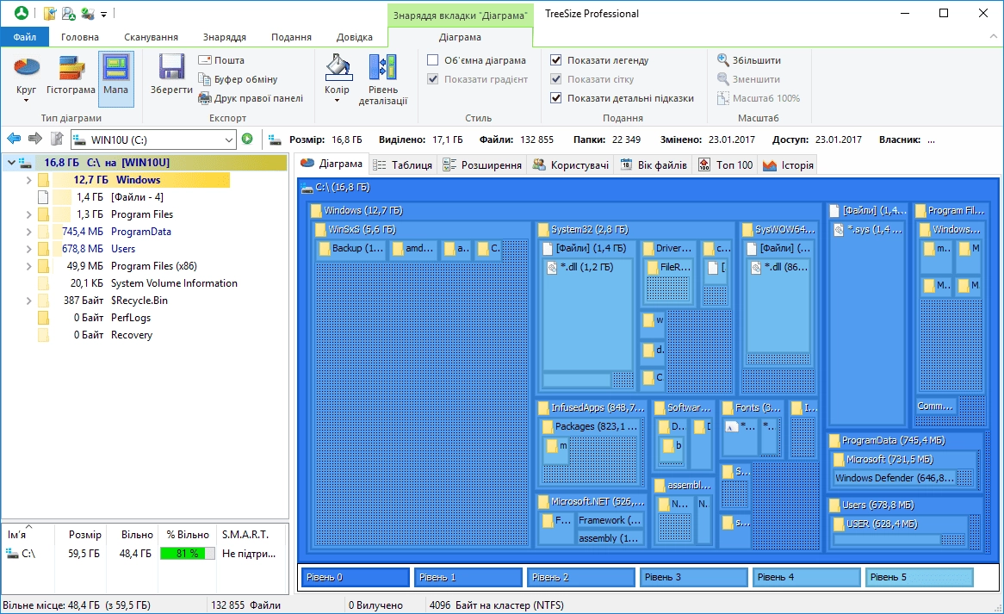Select System Volume Information tree row
The height and width of the screenshot is (614, 1004).
(x=174, y=283)
